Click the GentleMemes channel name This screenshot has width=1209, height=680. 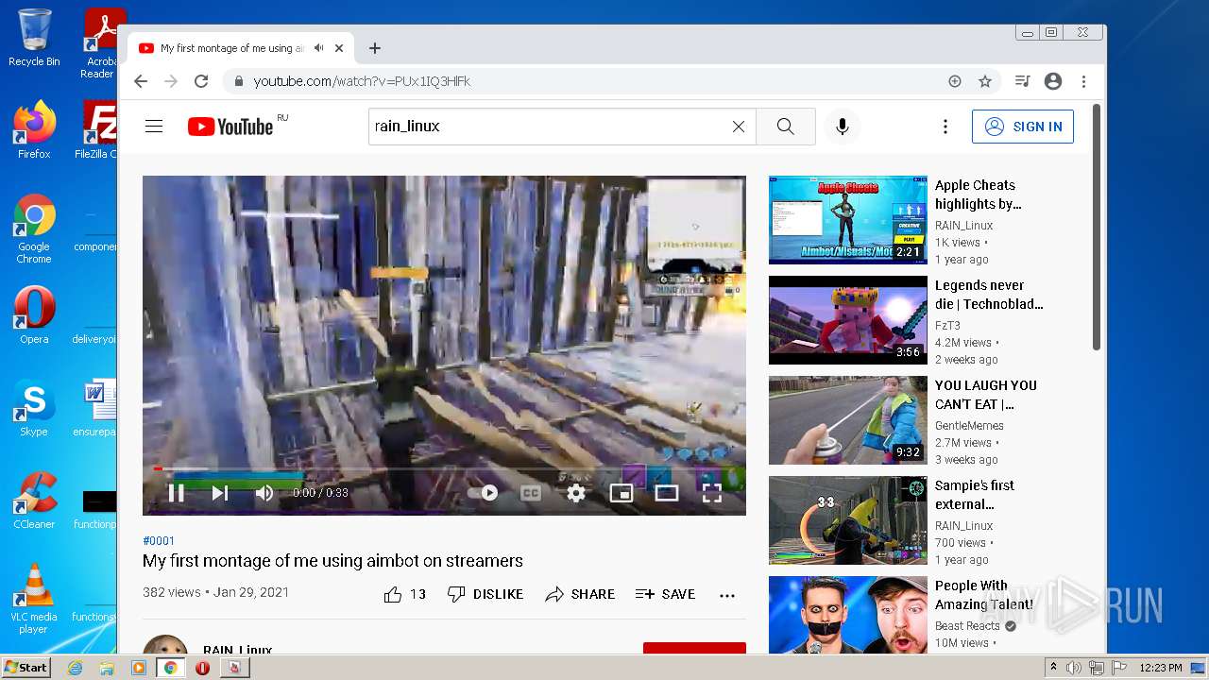[x=969, y=426]
